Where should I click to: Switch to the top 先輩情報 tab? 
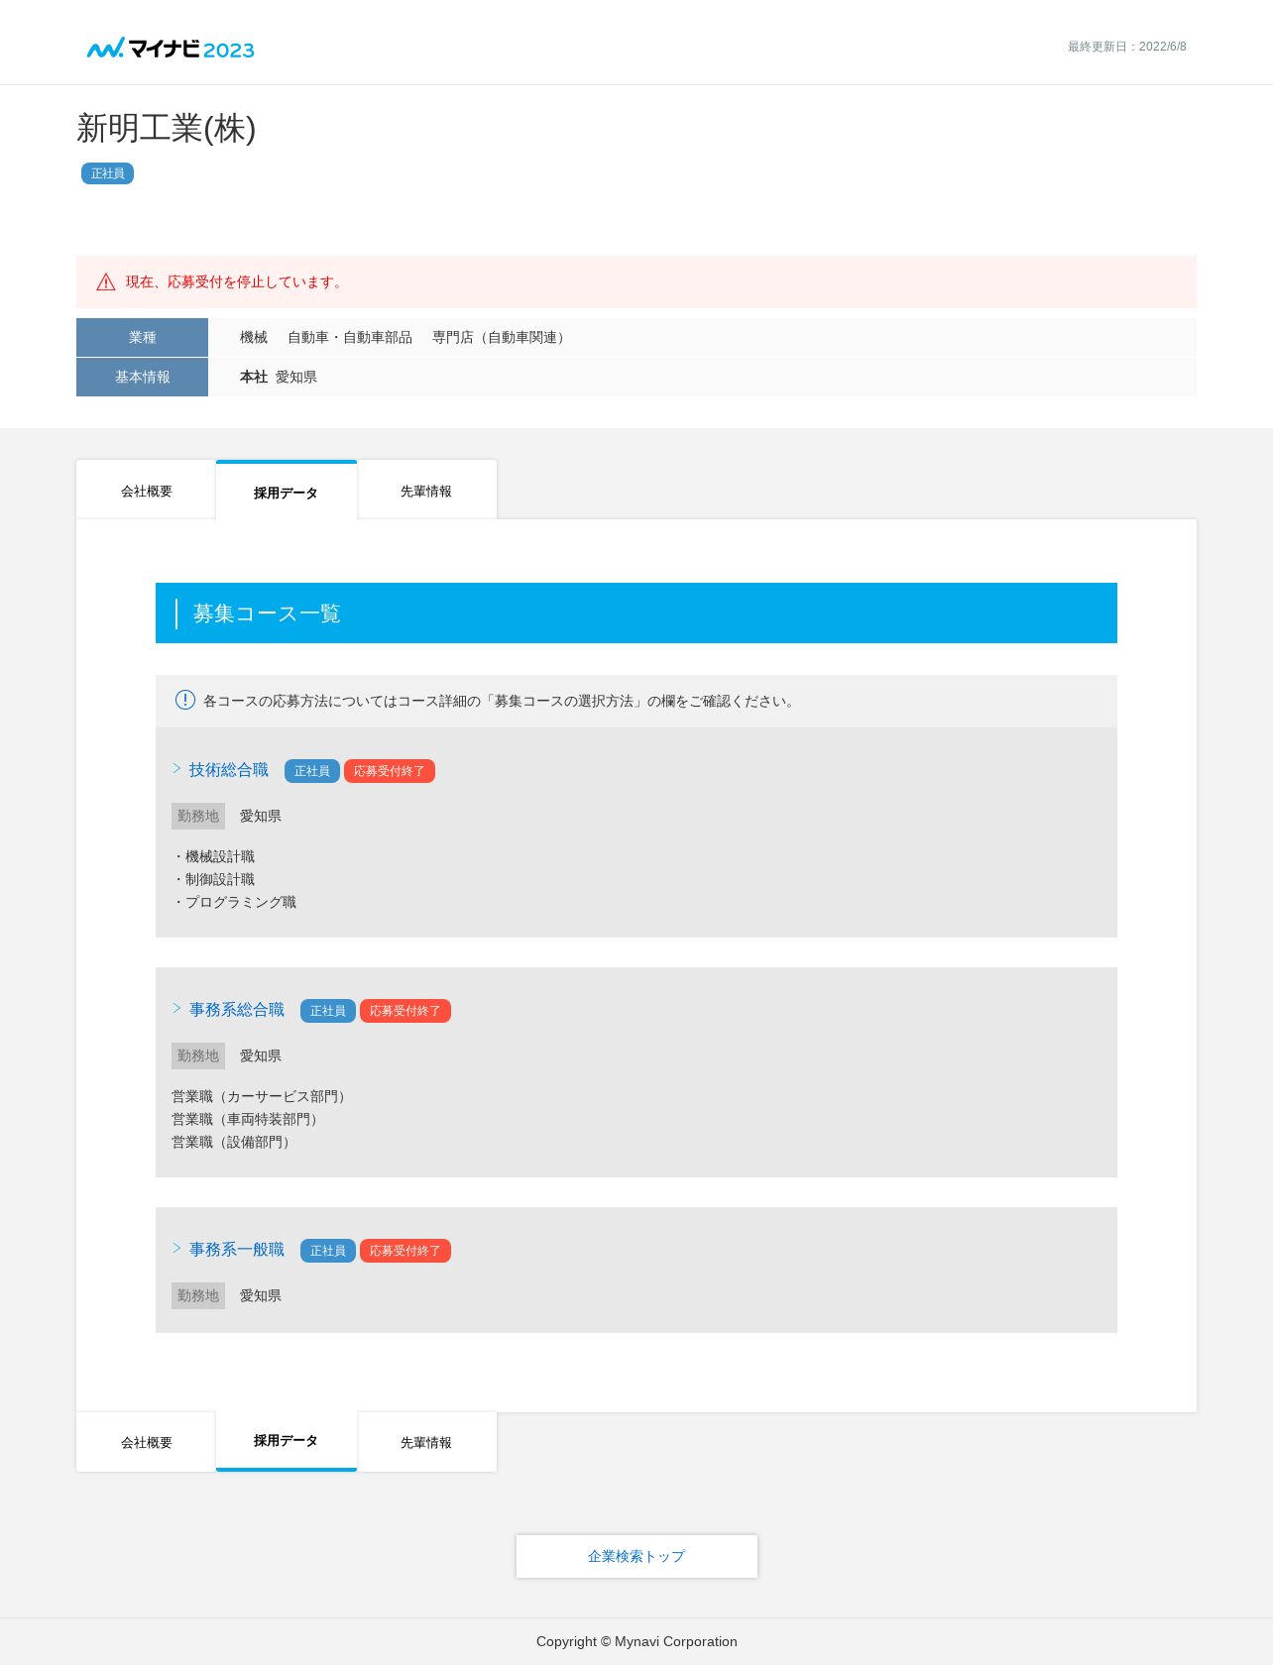coord(426,490)
